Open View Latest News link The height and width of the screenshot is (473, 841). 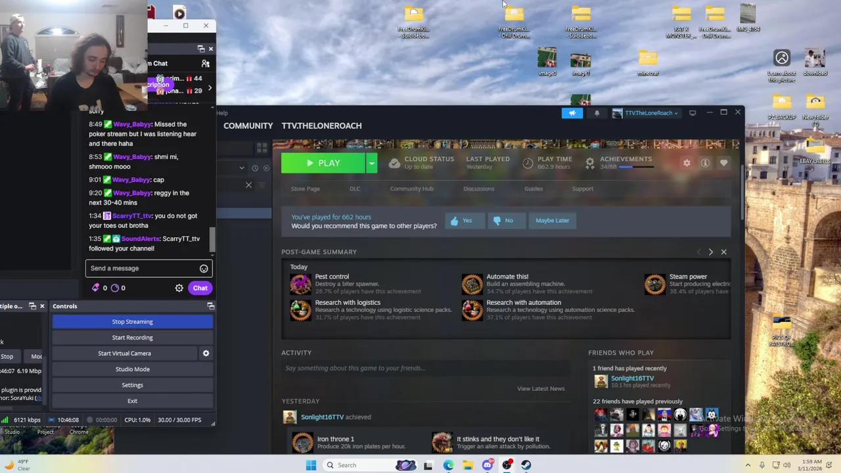[x=541, y=388]
